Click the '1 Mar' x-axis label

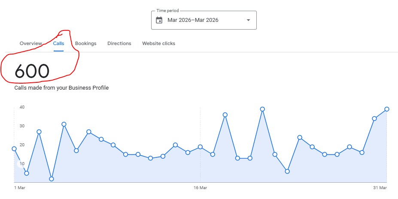(20, 188)
